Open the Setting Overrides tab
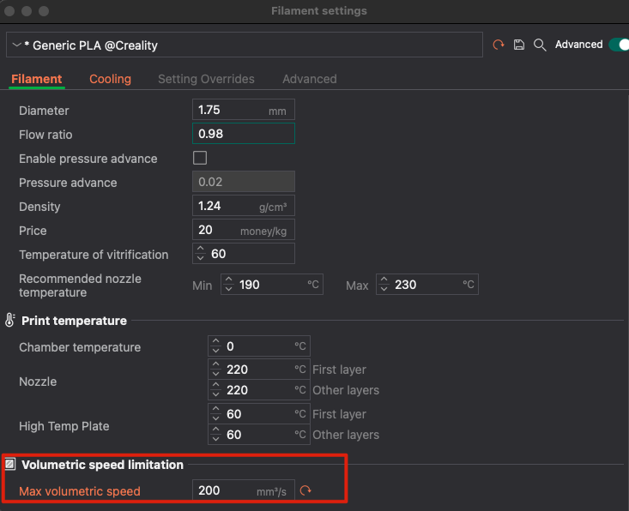629x511 pixels. (206, 79)
